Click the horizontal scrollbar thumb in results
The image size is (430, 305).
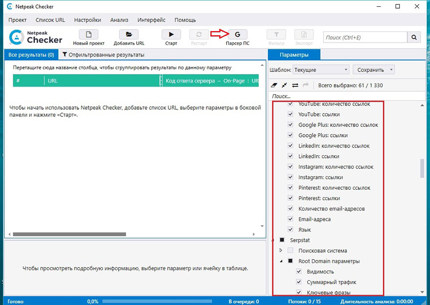[69, 234]
